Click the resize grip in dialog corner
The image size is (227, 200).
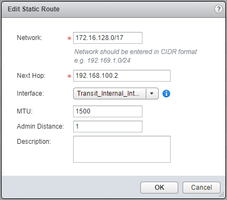222,195
